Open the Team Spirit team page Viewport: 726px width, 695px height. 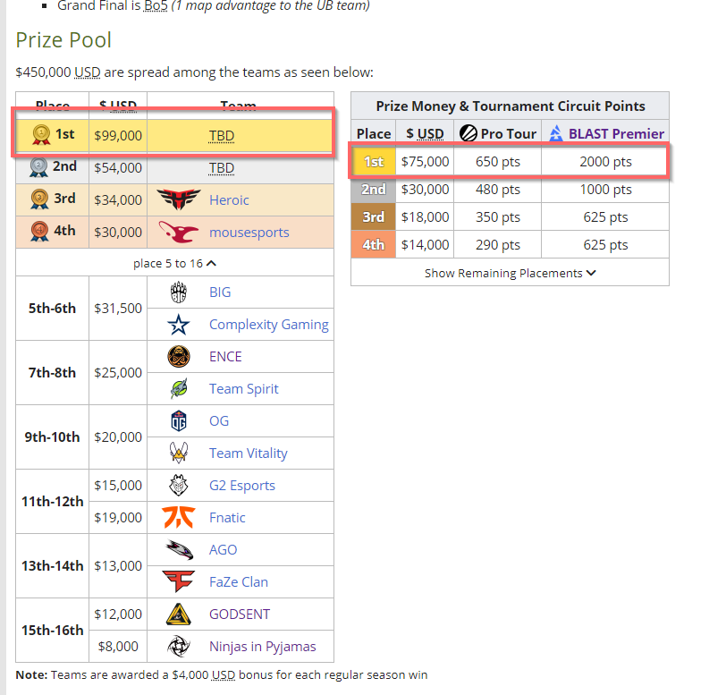tap(243, 388)
